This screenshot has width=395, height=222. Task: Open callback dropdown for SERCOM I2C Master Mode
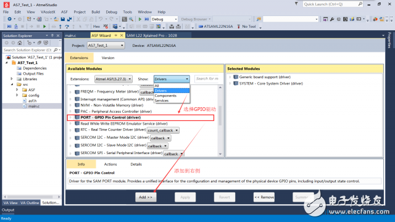[160, 138]
